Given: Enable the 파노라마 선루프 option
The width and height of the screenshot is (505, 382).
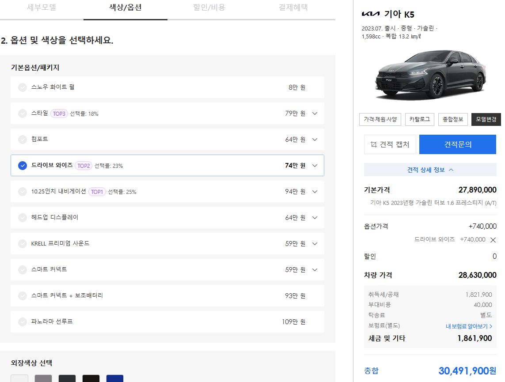Looking at the screenshot, I should click(22, 322).
